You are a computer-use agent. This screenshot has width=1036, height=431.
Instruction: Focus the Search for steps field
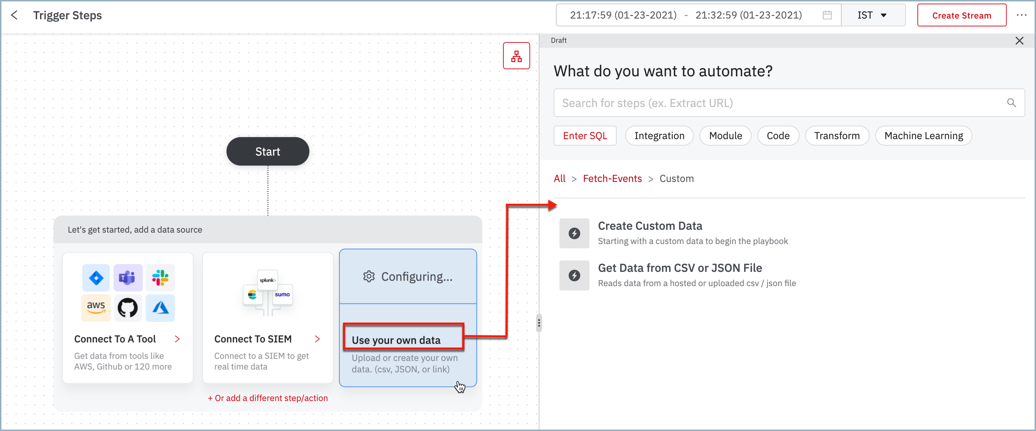click(x=789, y=103)
